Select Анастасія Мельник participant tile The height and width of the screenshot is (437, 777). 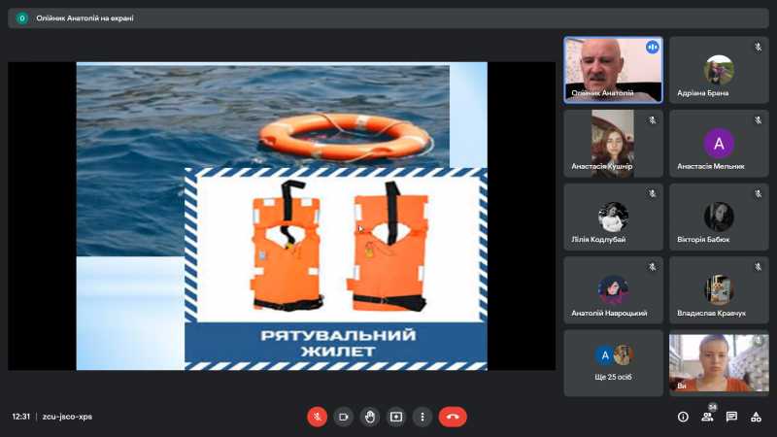tap(719, 143)
